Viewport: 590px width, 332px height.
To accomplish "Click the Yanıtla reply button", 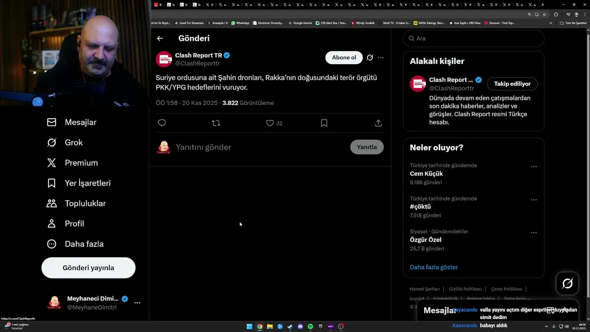I will click(367, 147).
